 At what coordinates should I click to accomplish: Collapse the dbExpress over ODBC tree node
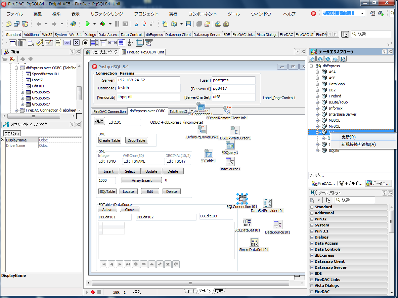point(16,68)
